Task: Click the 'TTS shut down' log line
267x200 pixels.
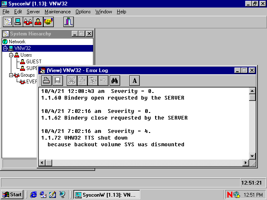Action: (x=84, y=138)
